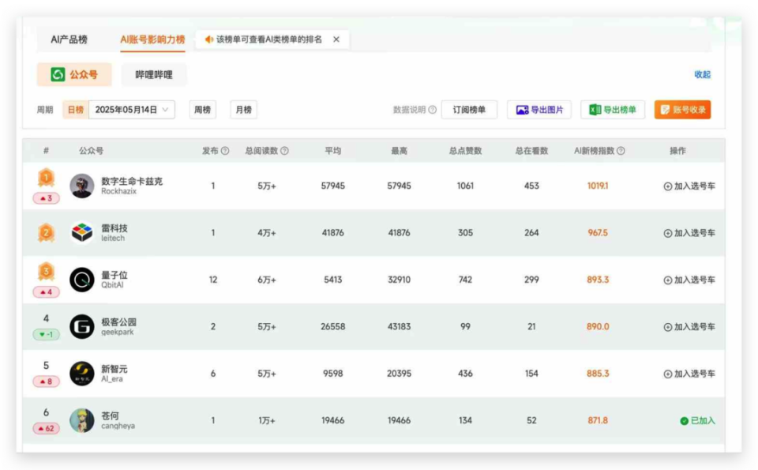Click the Rockhazix account ID text
The width and height of the screenshot is (758, 470).
pos(119,191)
